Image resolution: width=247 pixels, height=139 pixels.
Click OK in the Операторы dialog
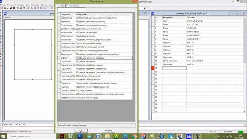point(81,131)
